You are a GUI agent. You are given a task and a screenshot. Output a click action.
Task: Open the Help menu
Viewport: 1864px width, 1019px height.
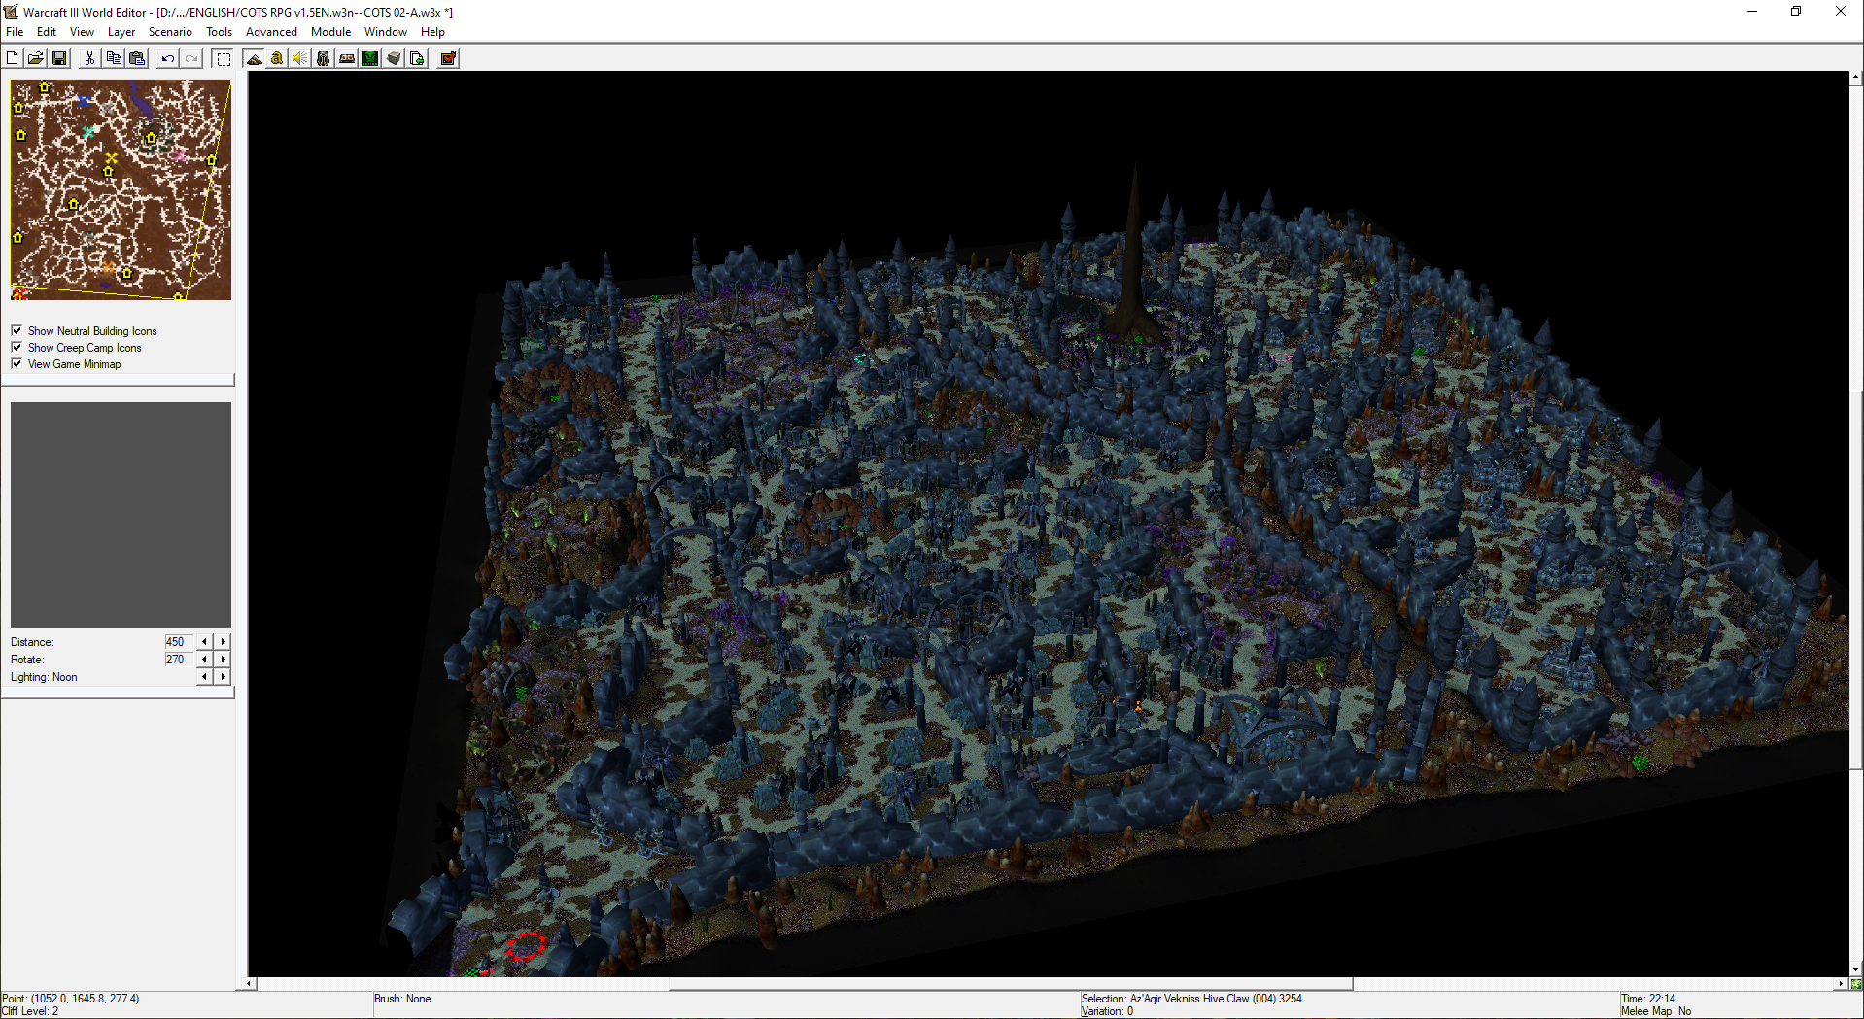click(432, 32)
